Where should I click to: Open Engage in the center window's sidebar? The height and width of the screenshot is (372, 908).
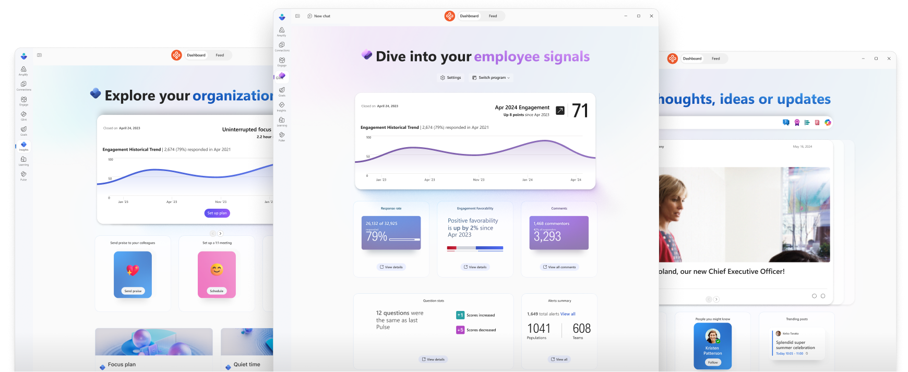coord(282,62)
